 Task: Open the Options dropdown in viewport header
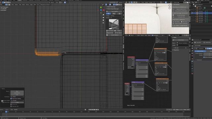(121, 2)
